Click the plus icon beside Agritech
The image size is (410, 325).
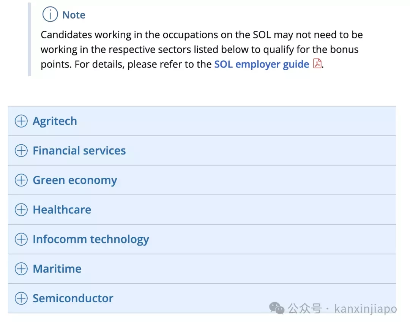click(x=21, y=121)
